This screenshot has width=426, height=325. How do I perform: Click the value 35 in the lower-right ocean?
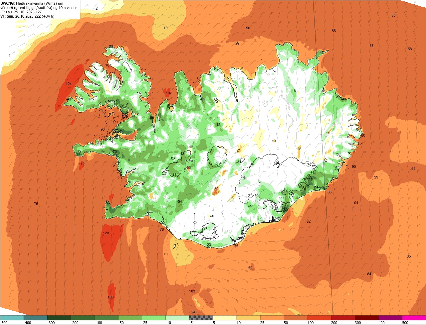pyautogui.click(x=409, y=257)
